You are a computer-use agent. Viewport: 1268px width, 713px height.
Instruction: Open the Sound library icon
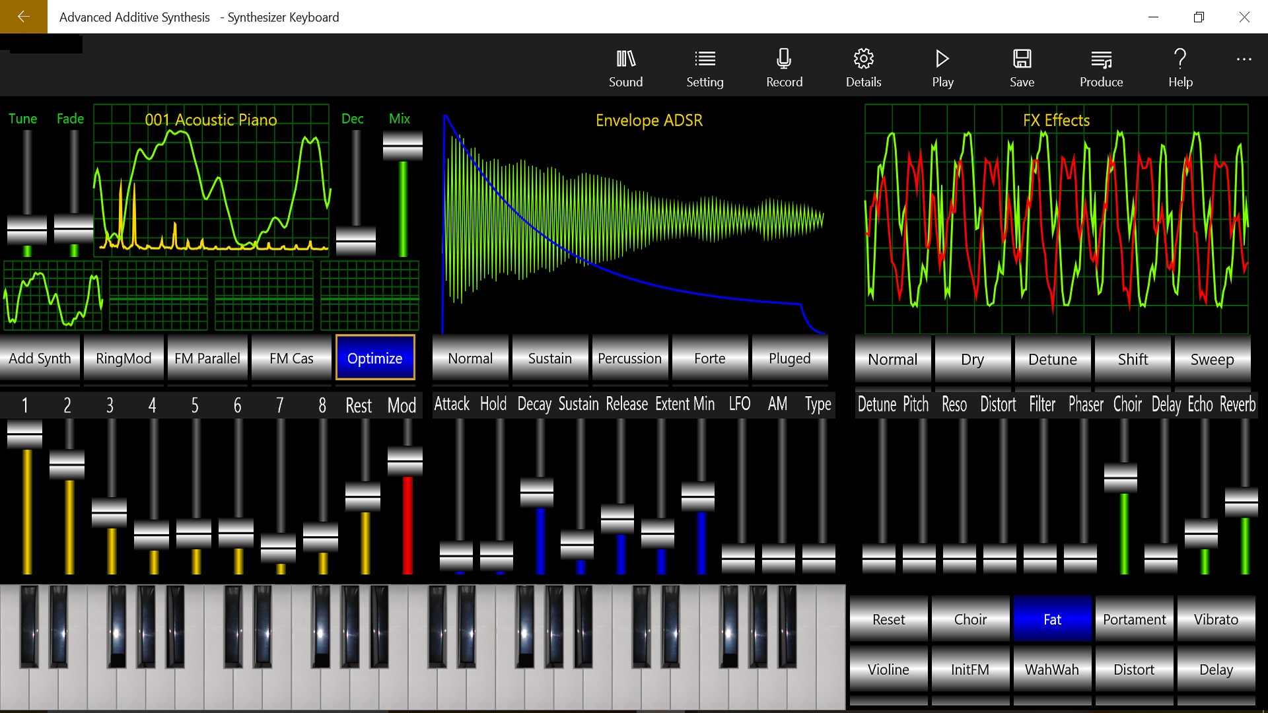pos(625,59)
